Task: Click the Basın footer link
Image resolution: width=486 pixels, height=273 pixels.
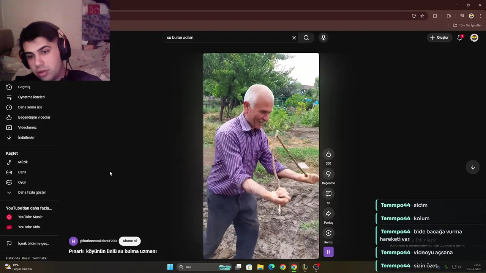Action: [26, 258]
